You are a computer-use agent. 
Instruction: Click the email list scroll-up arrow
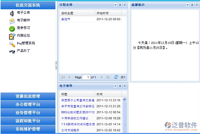[125, 99]
